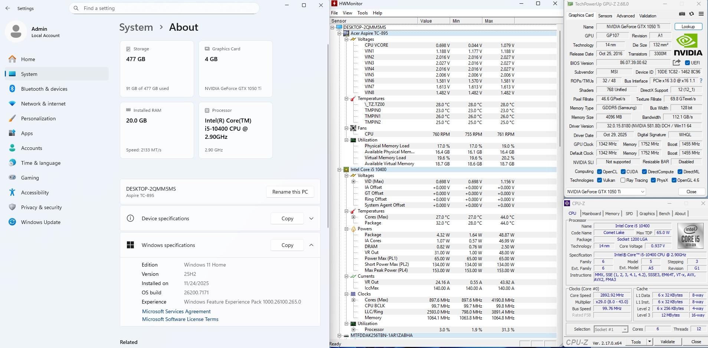This screenshot has width=708, height=348.
Task: Collapse the Acer Aspire TC-895 tree node
Action: 339,33
